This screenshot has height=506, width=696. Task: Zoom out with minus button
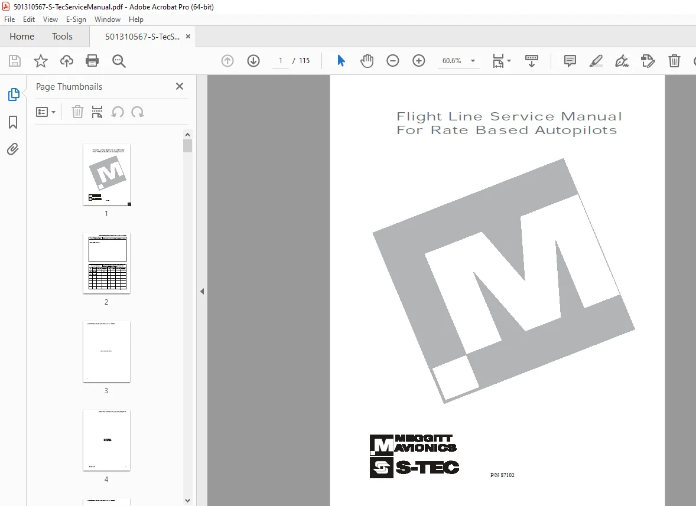[393, 61]
